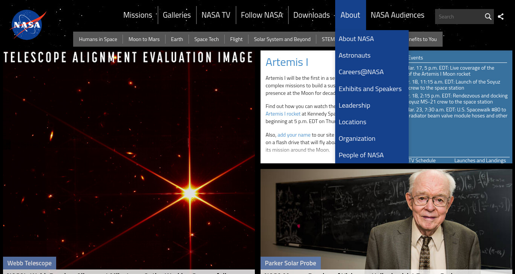Select Leadership in the About menu
The height and width of the screenshot is (274, 515).
click(372, 105)
